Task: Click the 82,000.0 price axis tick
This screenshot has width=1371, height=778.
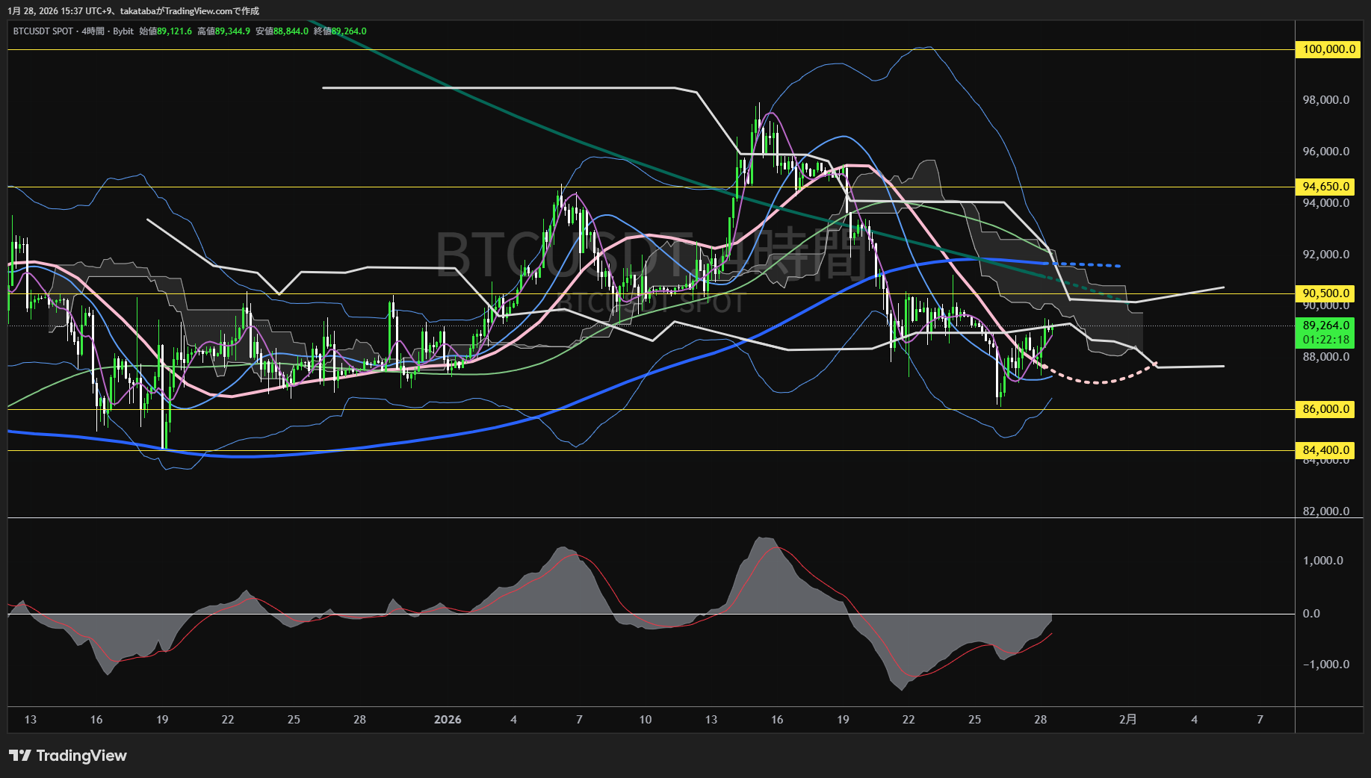Action: 1326,511
